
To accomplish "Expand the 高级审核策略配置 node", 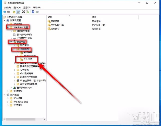I will click(x=15, y=84).
